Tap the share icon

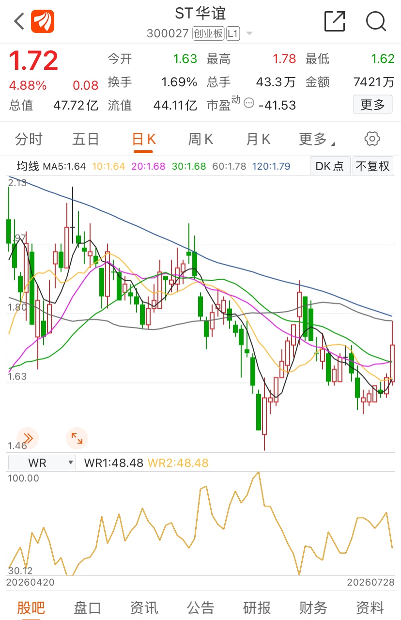[335, 21]
